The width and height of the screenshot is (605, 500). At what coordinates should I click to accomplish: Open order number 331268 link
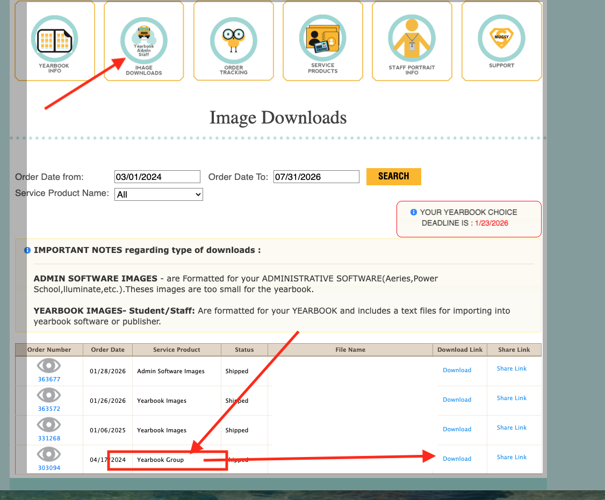49,438
